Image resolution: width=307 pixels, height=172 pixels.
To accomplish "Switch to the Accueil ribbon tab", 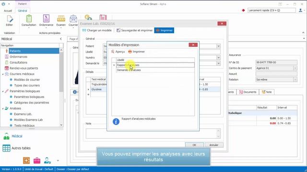I will pos(8,11).
